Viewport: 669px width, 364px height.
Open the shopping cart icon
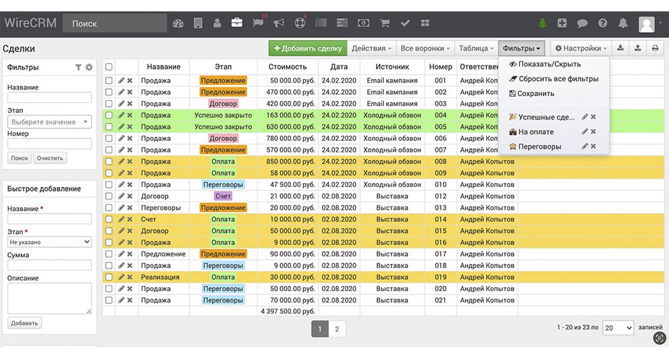[x=385, y=23]
